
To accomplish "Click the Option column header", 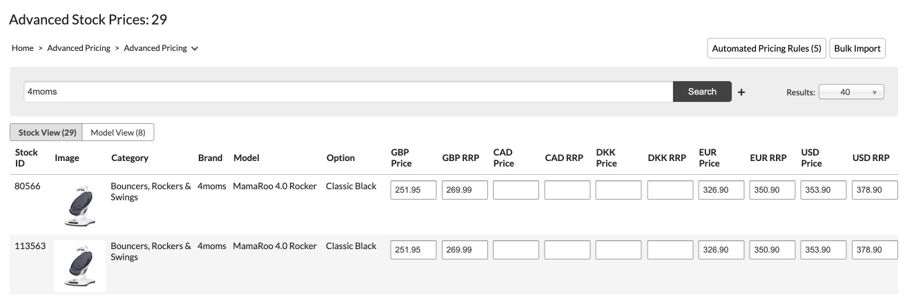I will point(340,158).
